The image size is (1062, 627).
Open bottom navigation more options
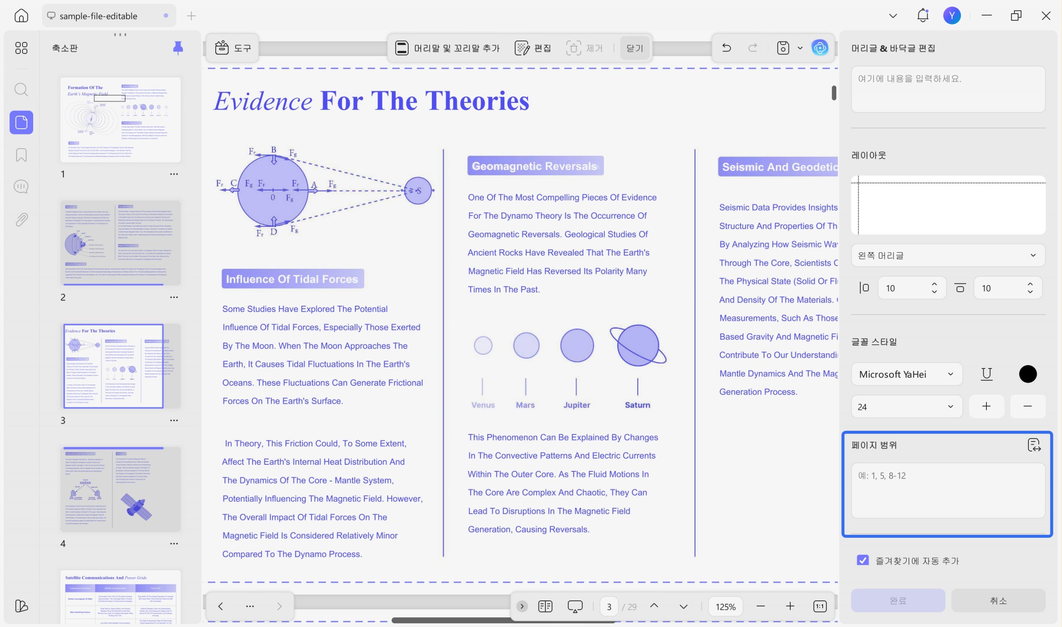250,606
